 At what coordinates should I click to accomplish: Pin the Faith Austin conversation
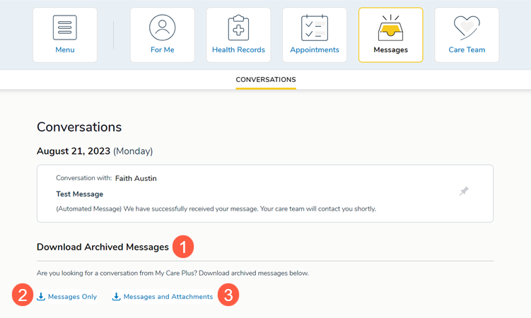click(464, 192)
